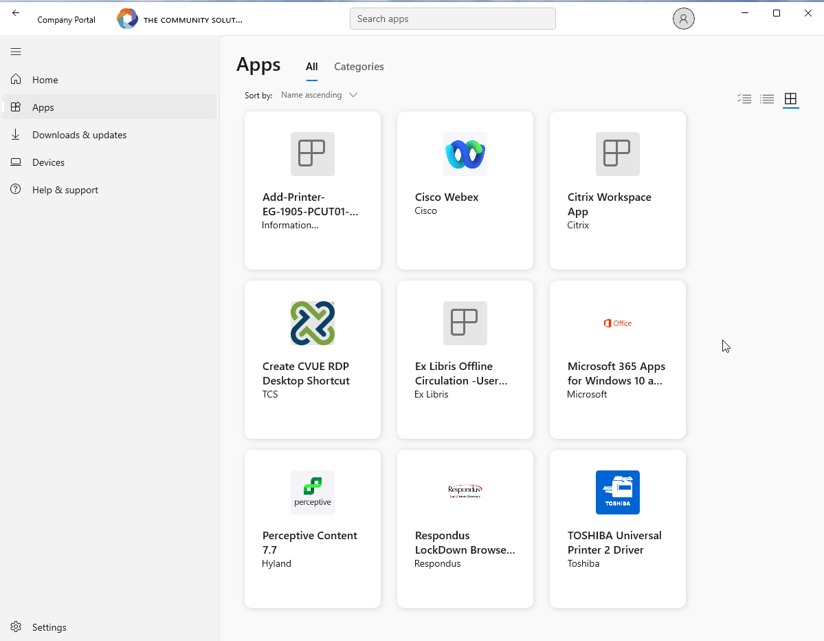
Task: Click the Add-Printer placeholder app icon
Action: pos(313,154)
